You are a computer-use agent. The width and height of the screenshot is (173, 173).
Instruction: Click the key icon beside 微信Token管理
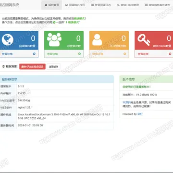pos(118,5)
